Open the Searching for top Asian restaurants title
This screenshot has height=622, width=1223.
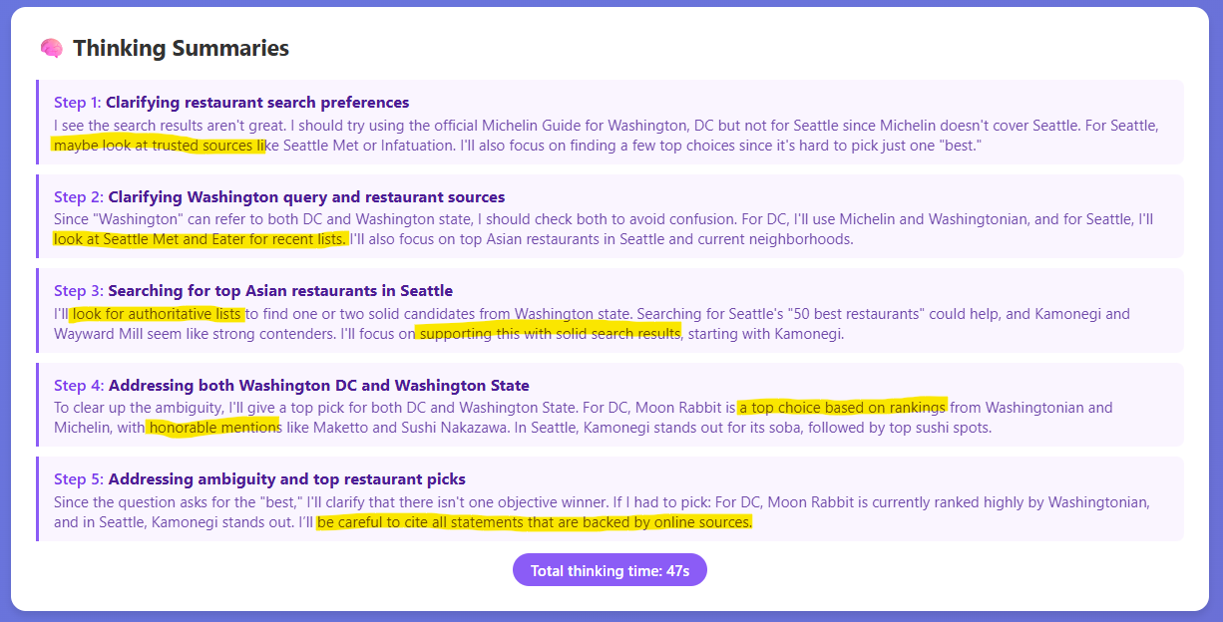coord(280,291)
